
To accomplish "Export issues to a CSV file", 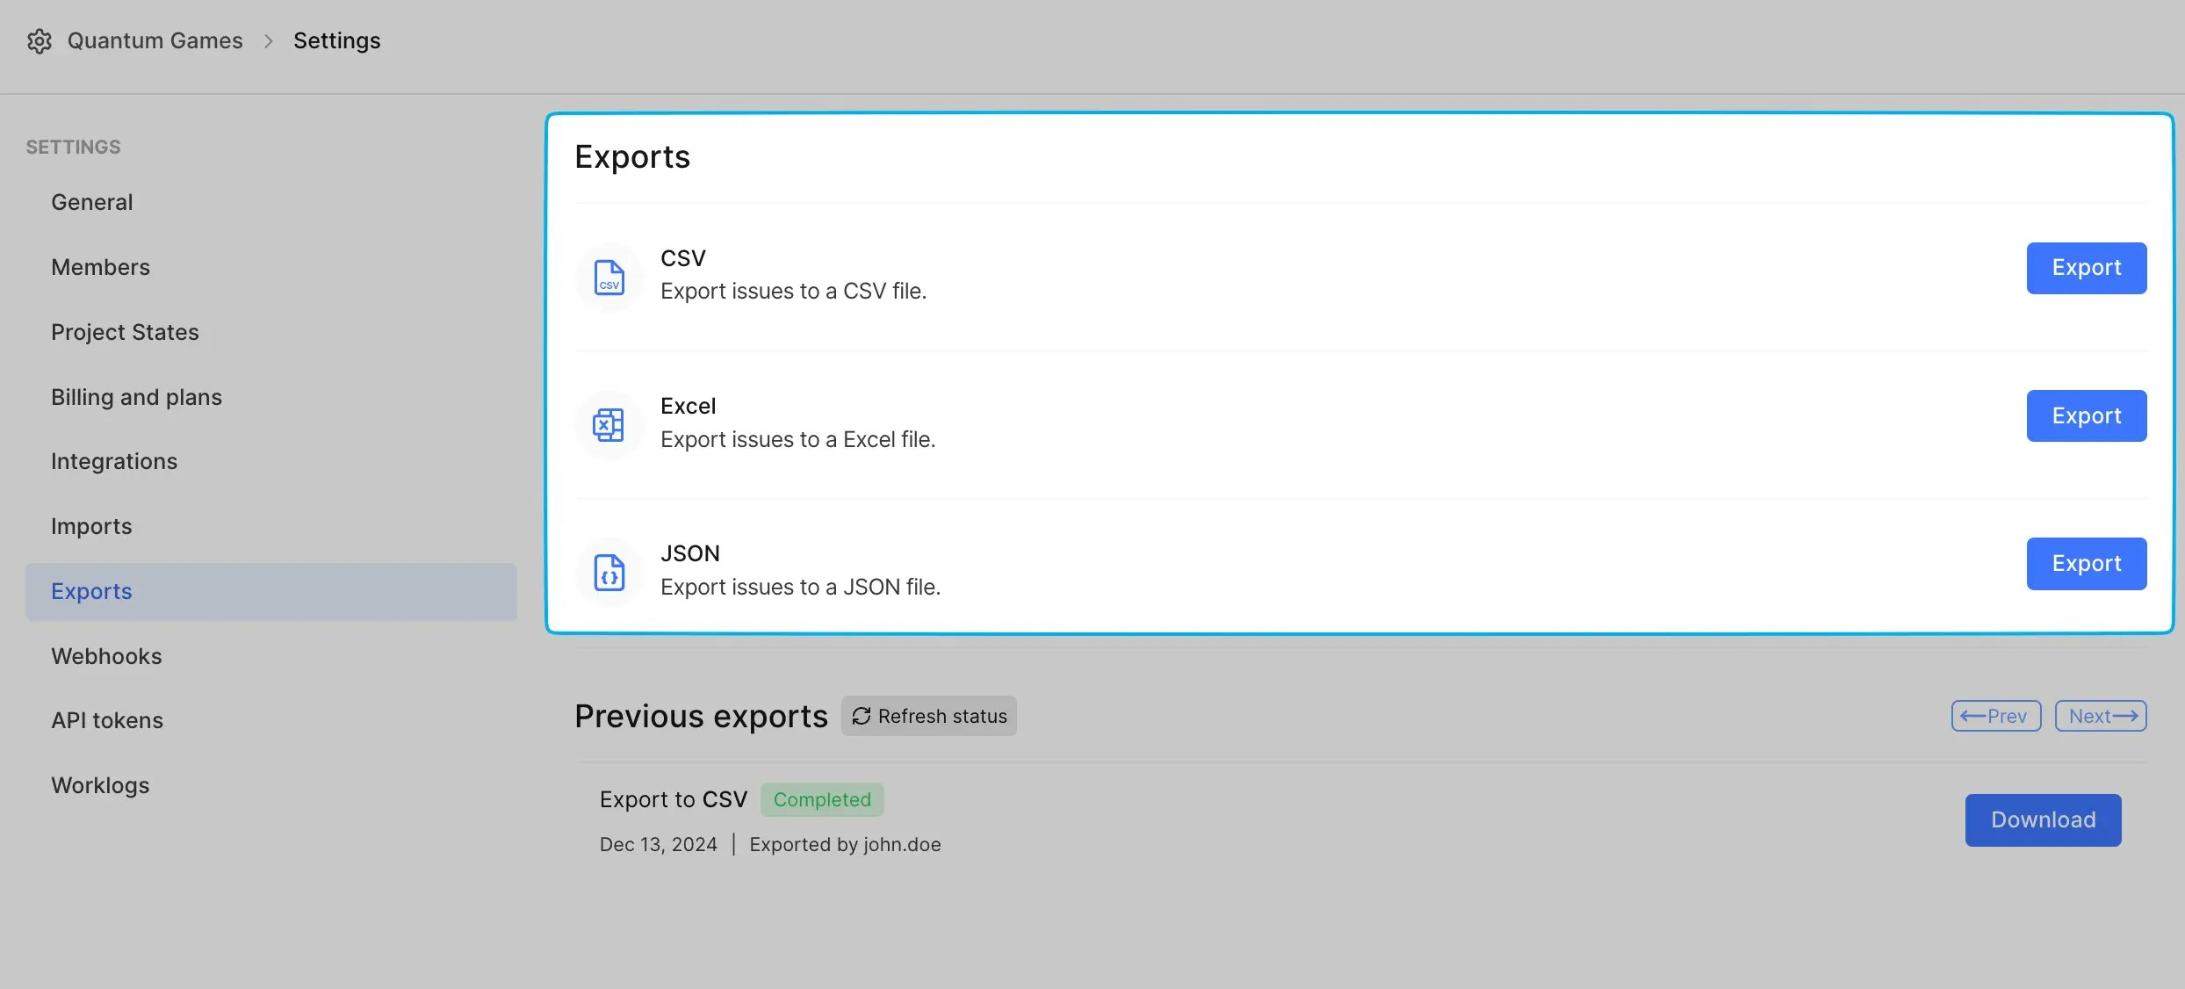I will 2086,268.
